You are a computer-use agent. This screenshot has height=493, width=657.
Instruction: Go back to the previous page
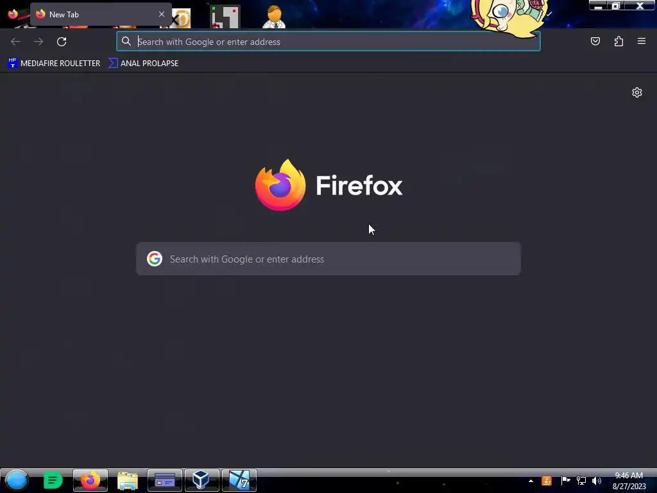click(15, 42)
